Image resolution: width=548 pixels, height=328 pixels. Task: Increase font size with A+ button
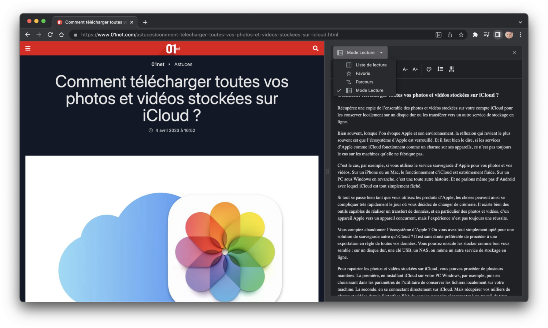tap(415, 69)
